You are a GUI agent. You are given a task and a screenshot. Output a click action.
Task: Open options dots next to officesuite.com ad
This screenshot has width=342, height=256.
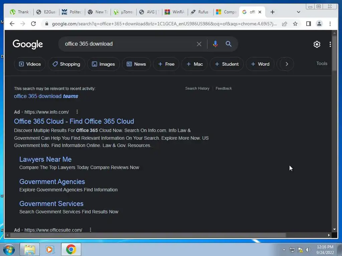click(x=90, y=230)
